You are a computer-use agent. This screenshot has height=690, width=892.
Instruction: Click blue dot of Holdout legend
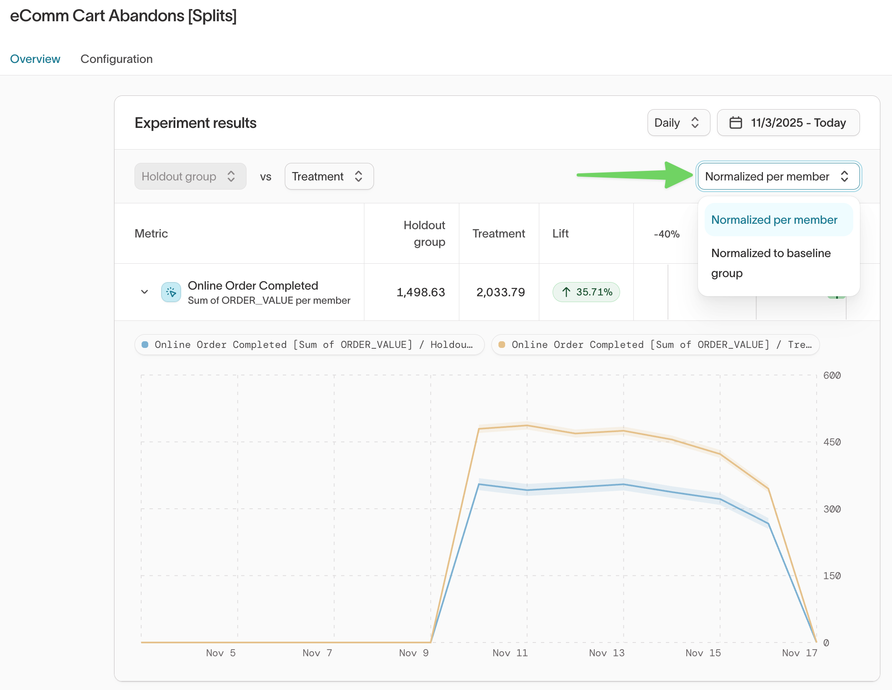tap(145, 345)
